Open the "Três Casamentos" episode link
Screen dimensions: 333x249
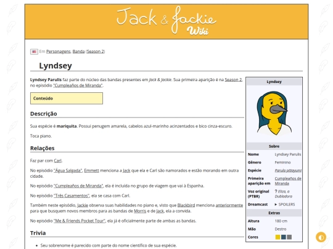coord(72,196)
